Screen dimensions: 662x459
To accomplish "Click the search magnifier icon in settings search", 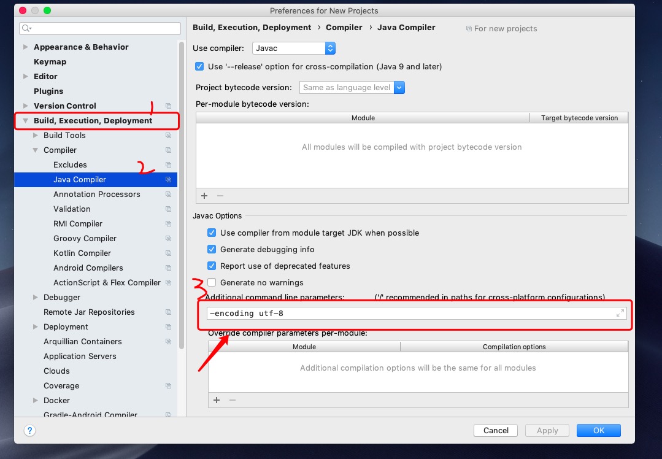I will click(26, 29).
